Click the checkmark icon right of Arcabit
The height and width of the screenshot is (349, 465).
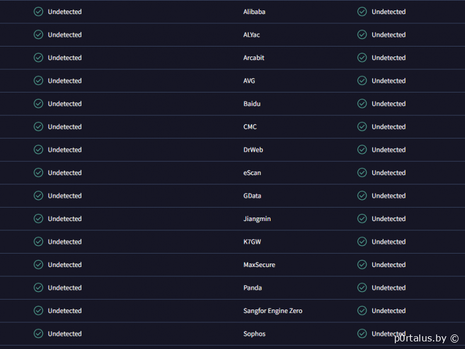click(x=362, y=58)
